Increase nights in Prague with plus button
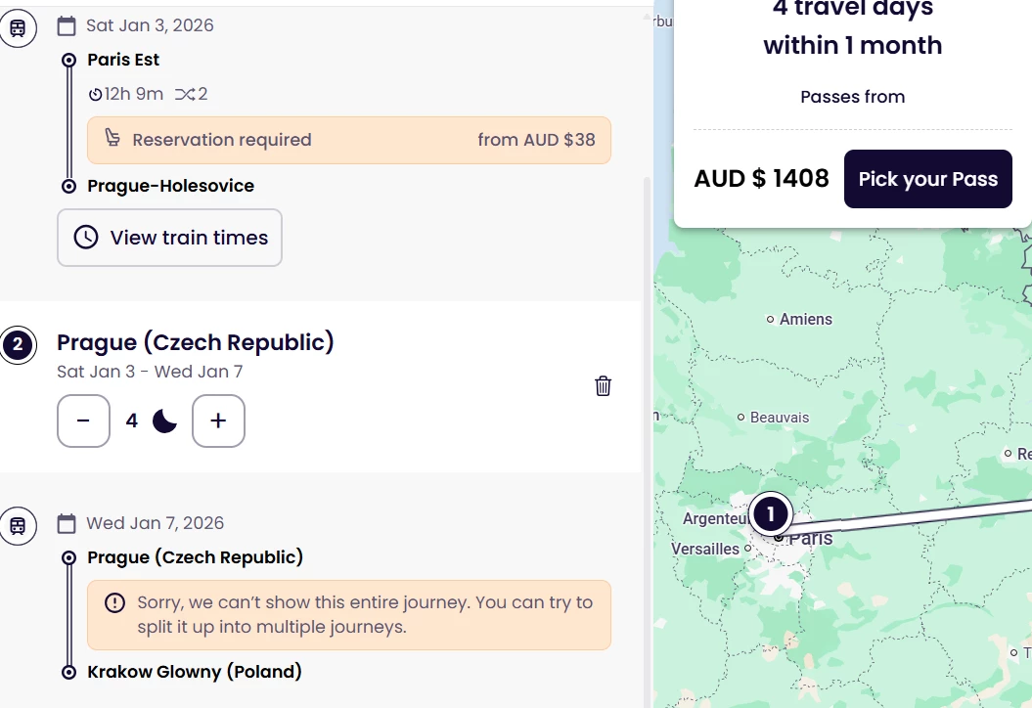 tap(218, 421)
